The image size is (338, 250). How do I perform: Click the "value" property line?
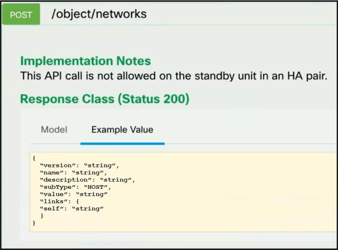click(x=74, y=194)
